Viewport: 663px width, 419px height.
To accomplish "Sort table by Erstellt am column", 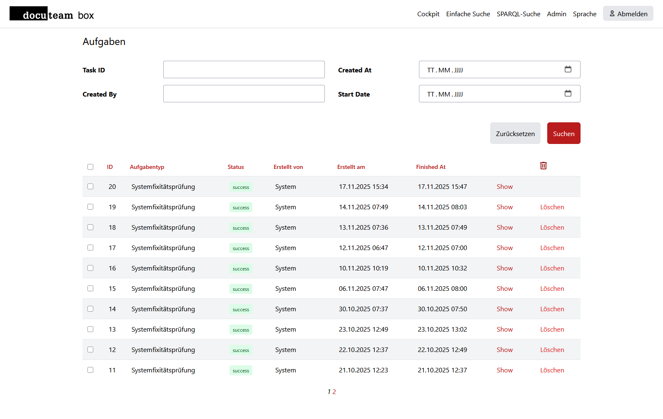I will pyautogui.click(x=351, y=167).
